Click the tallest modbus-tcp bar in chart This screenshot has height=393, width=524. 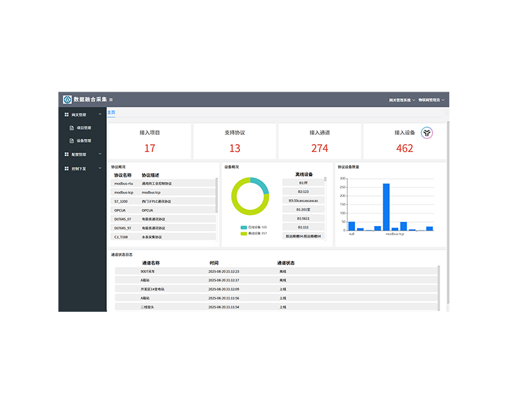click(x=386, y=206)
